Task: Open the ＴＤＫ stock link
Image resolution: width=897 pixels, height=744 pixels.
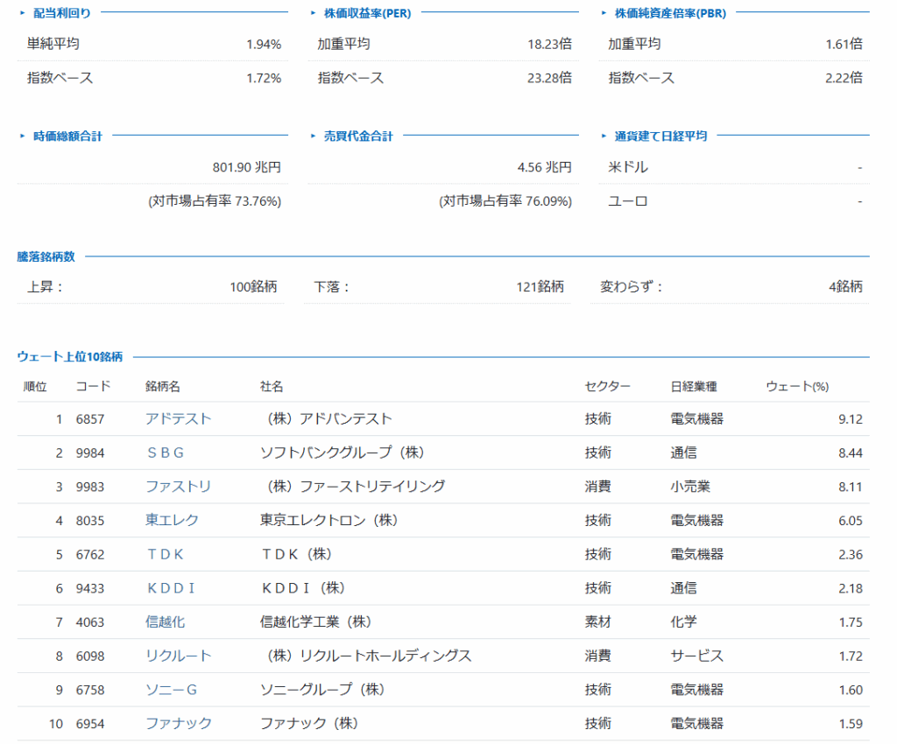Action: pyautogui.click(x=166, y=554)
